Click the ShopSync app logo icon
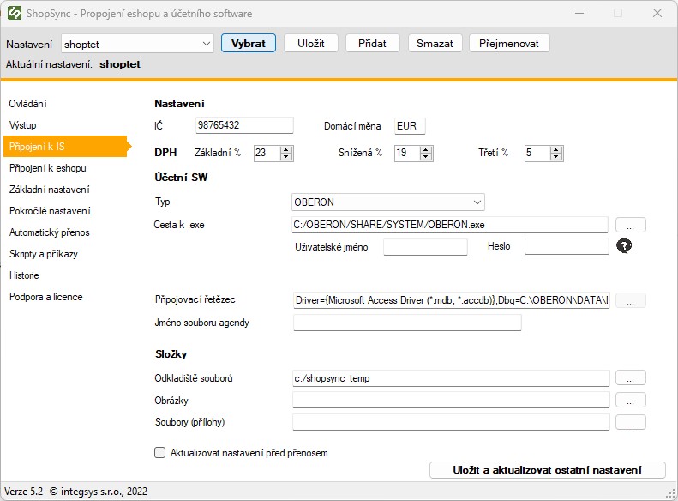 click(15, 13)
